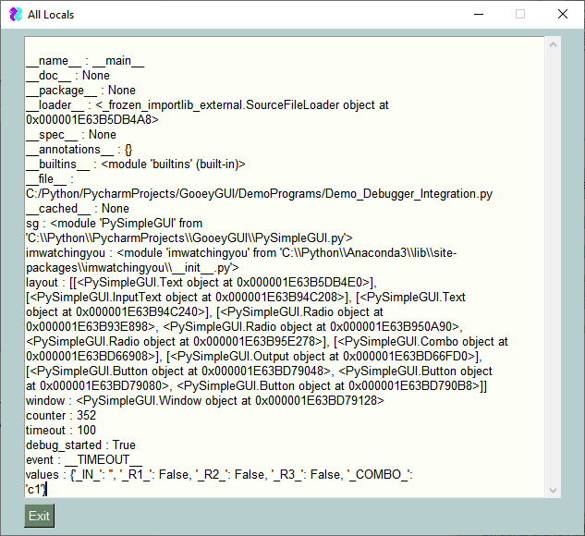585x536 pixels.
Task: Click the 'values :' dictionary line
Action: click(219, 474)
